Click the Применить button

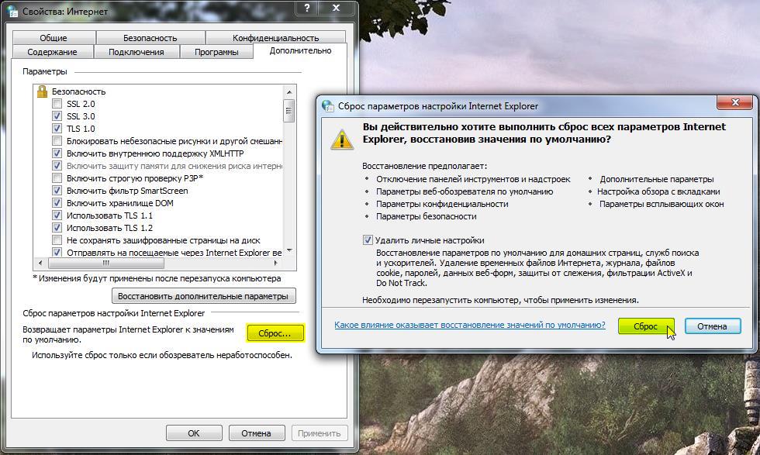pyautogui.click(x=319, y=433)
